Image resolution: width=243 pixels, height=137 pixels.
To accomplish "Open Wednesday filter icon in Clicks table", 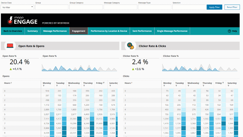I will click(188, 86).
